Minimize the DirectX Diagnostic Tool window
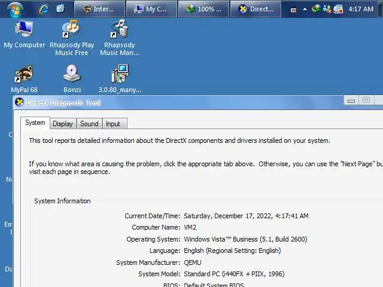 (x=351, y=100)
